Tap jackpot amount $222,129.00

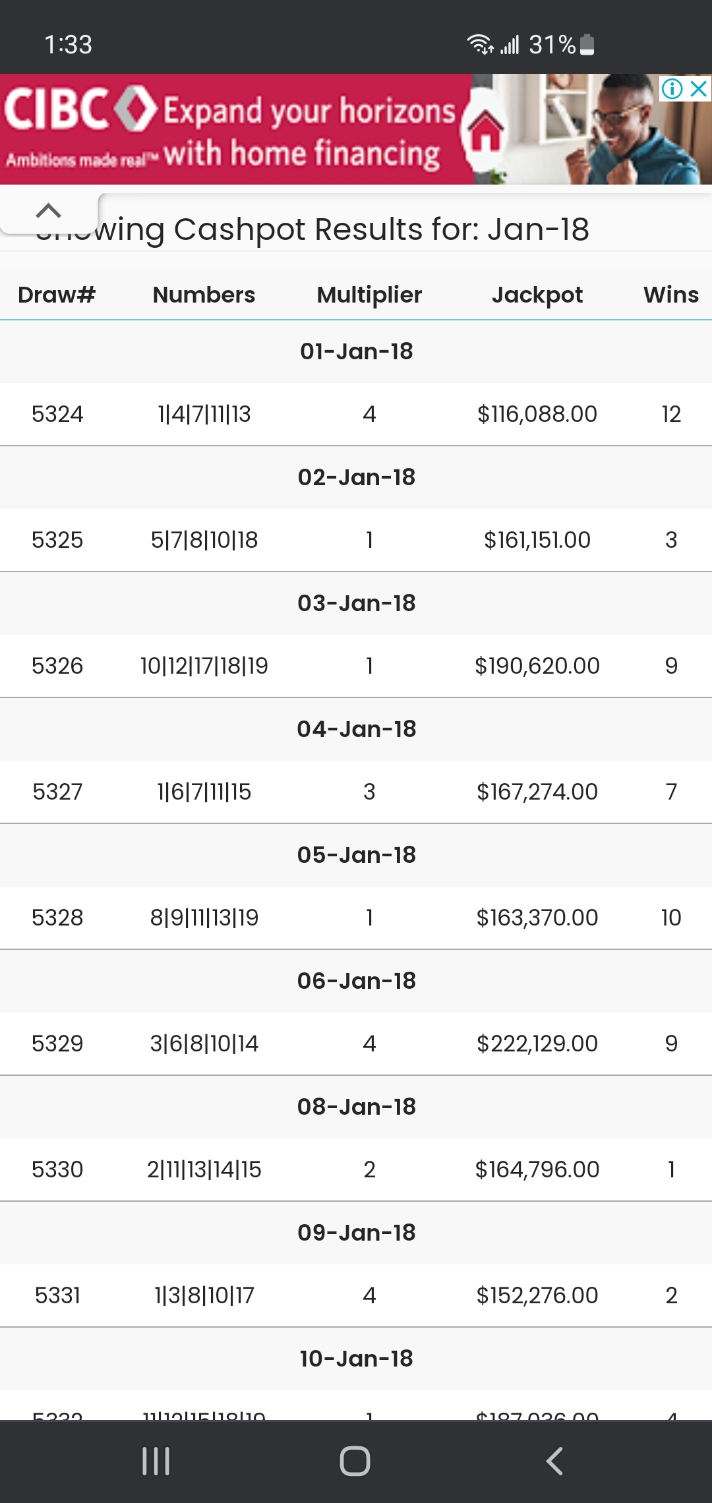(x=537, y=1044)
